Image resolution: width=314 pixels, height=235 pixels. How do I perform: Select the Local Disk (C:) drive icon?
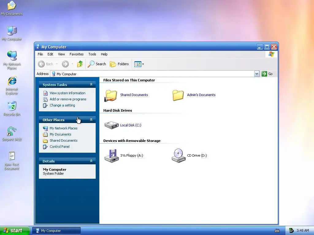coord(112,125)
